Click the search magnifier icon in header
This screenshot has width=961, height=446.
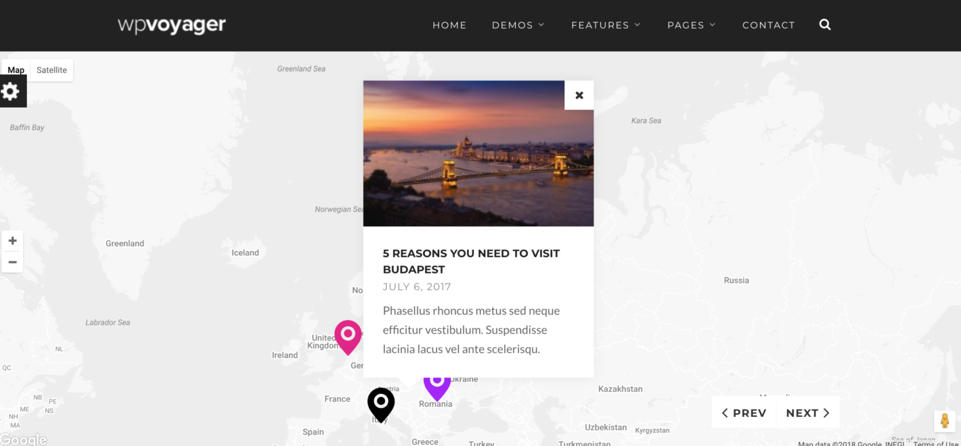pyautogui.click(x=824, y=25)
